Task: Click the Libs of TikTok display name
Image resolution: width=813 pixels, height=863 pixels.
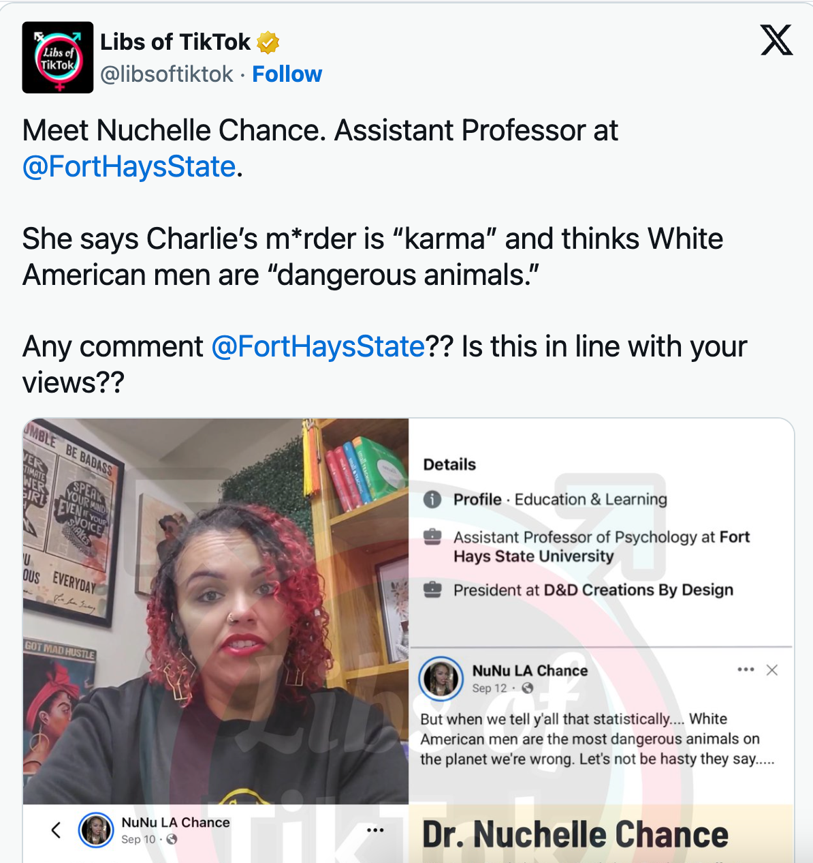Action: [175, 42]
